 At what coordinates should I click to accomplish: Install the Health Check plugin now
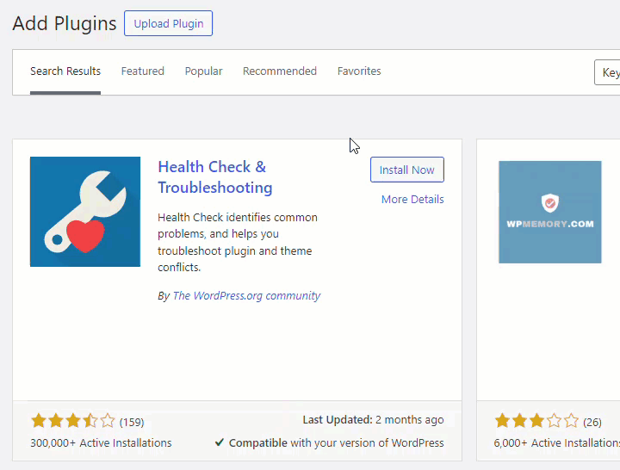pos(407,170)
